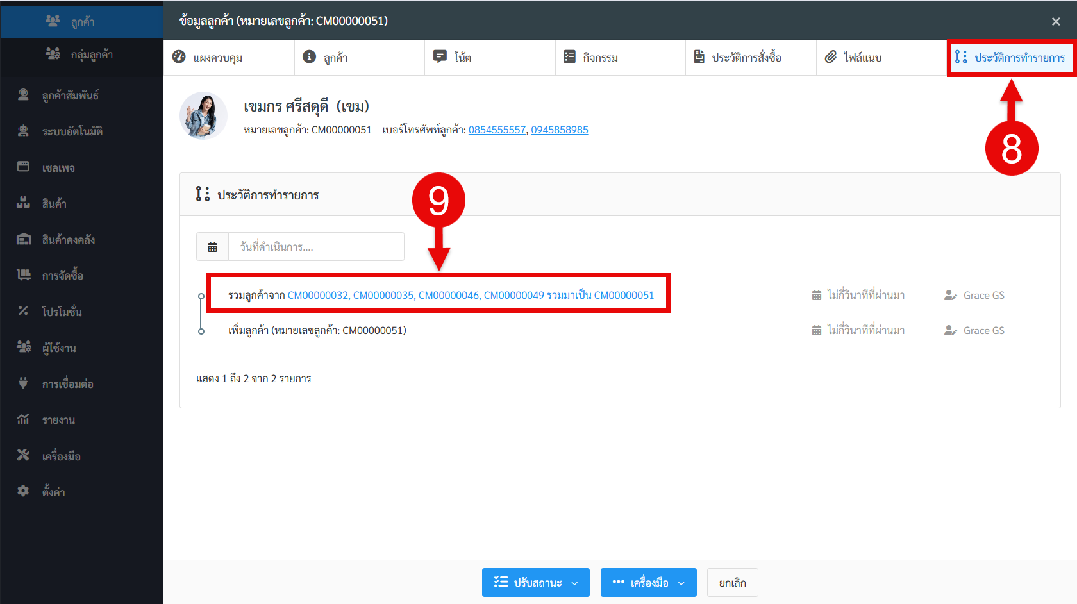Open the โปรโมชั่น percent icon
1077x604 pixels.
coord(23,311)
